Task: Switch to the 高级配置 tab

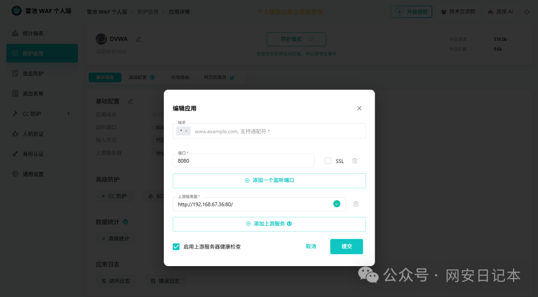Action: click(x=141, y=77)
